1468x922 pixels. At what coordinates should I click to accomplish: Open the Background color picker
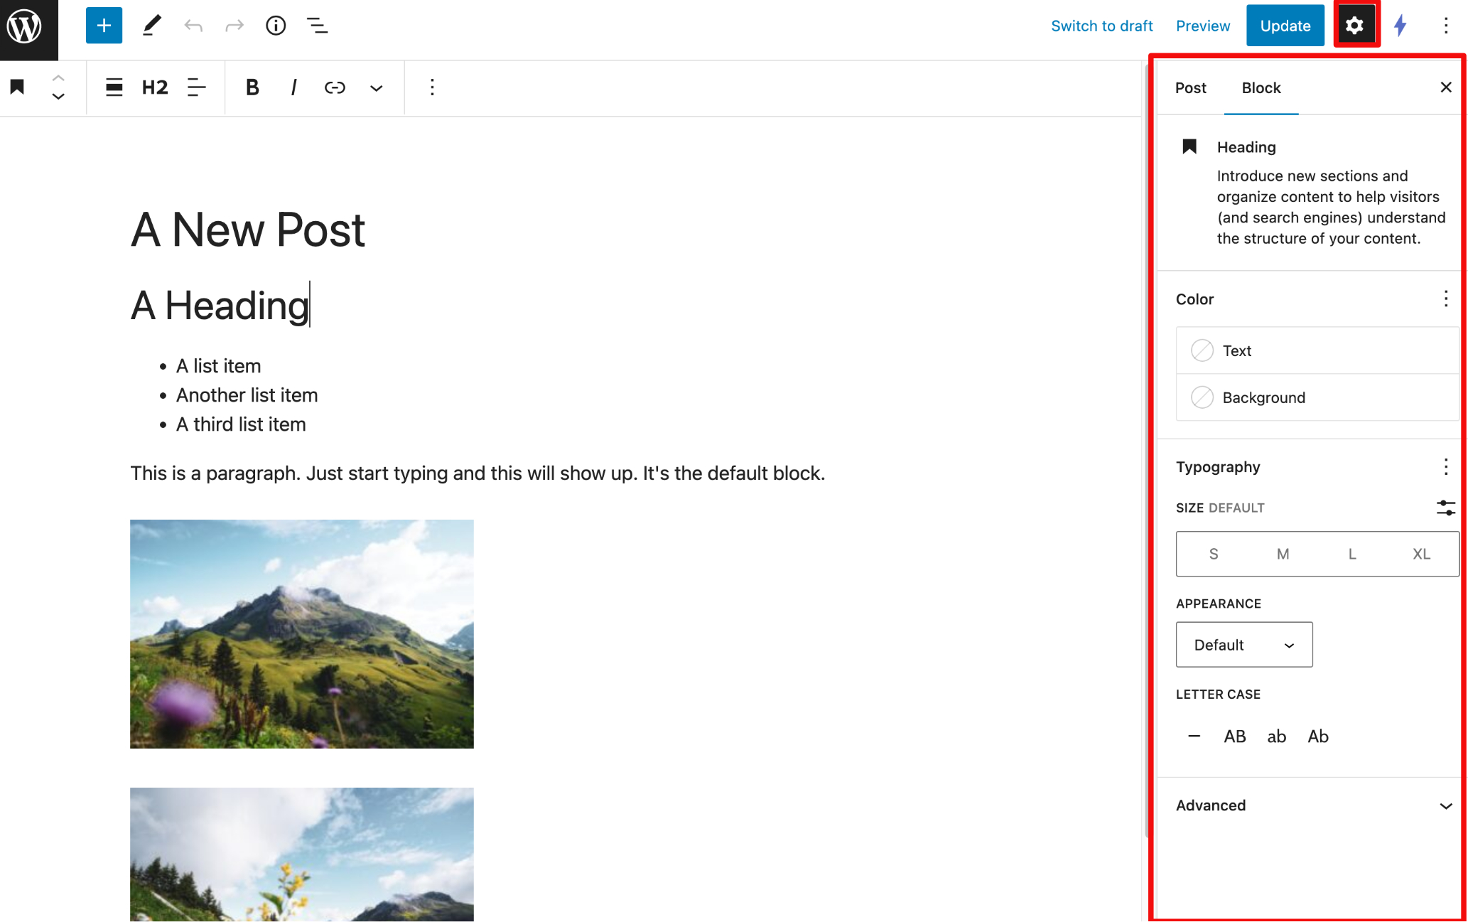(1317, 397)
